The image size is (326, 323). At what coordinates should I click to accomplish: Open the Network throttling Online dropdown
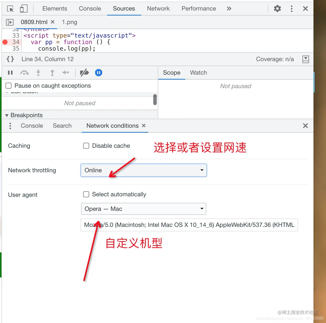click(144, 170)
